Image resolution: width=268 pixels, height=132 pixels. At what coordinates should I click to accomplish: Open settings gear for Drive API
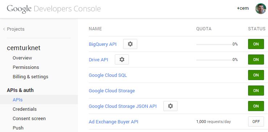[122, 60]
